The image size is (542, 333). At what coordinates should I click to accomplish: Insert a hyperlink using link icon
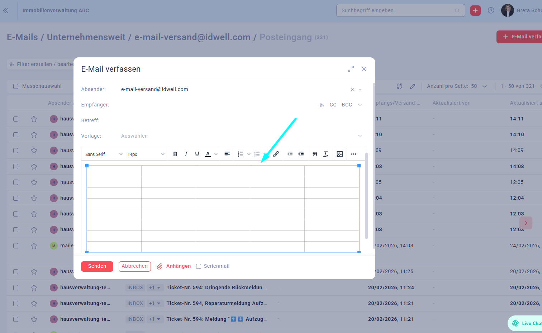coord(276,154)
